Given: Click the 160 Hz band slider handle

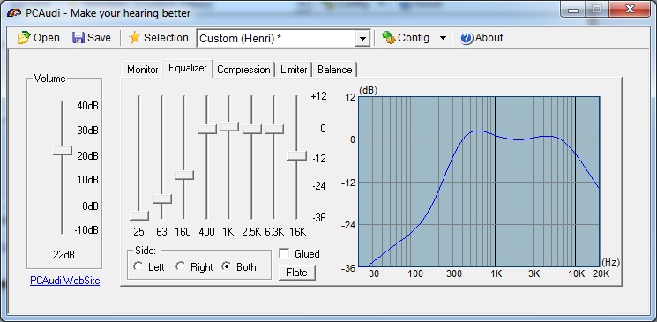Looking at the screenshot, I should point(184,176).
